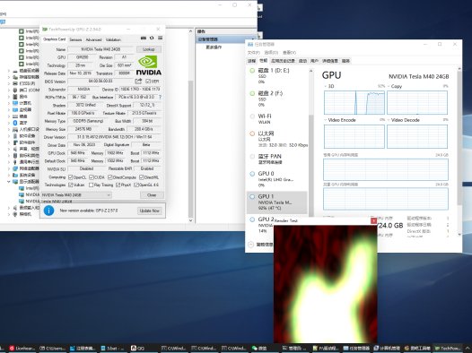Click the GPU-Z title bar app icon

tap(45, 30)
